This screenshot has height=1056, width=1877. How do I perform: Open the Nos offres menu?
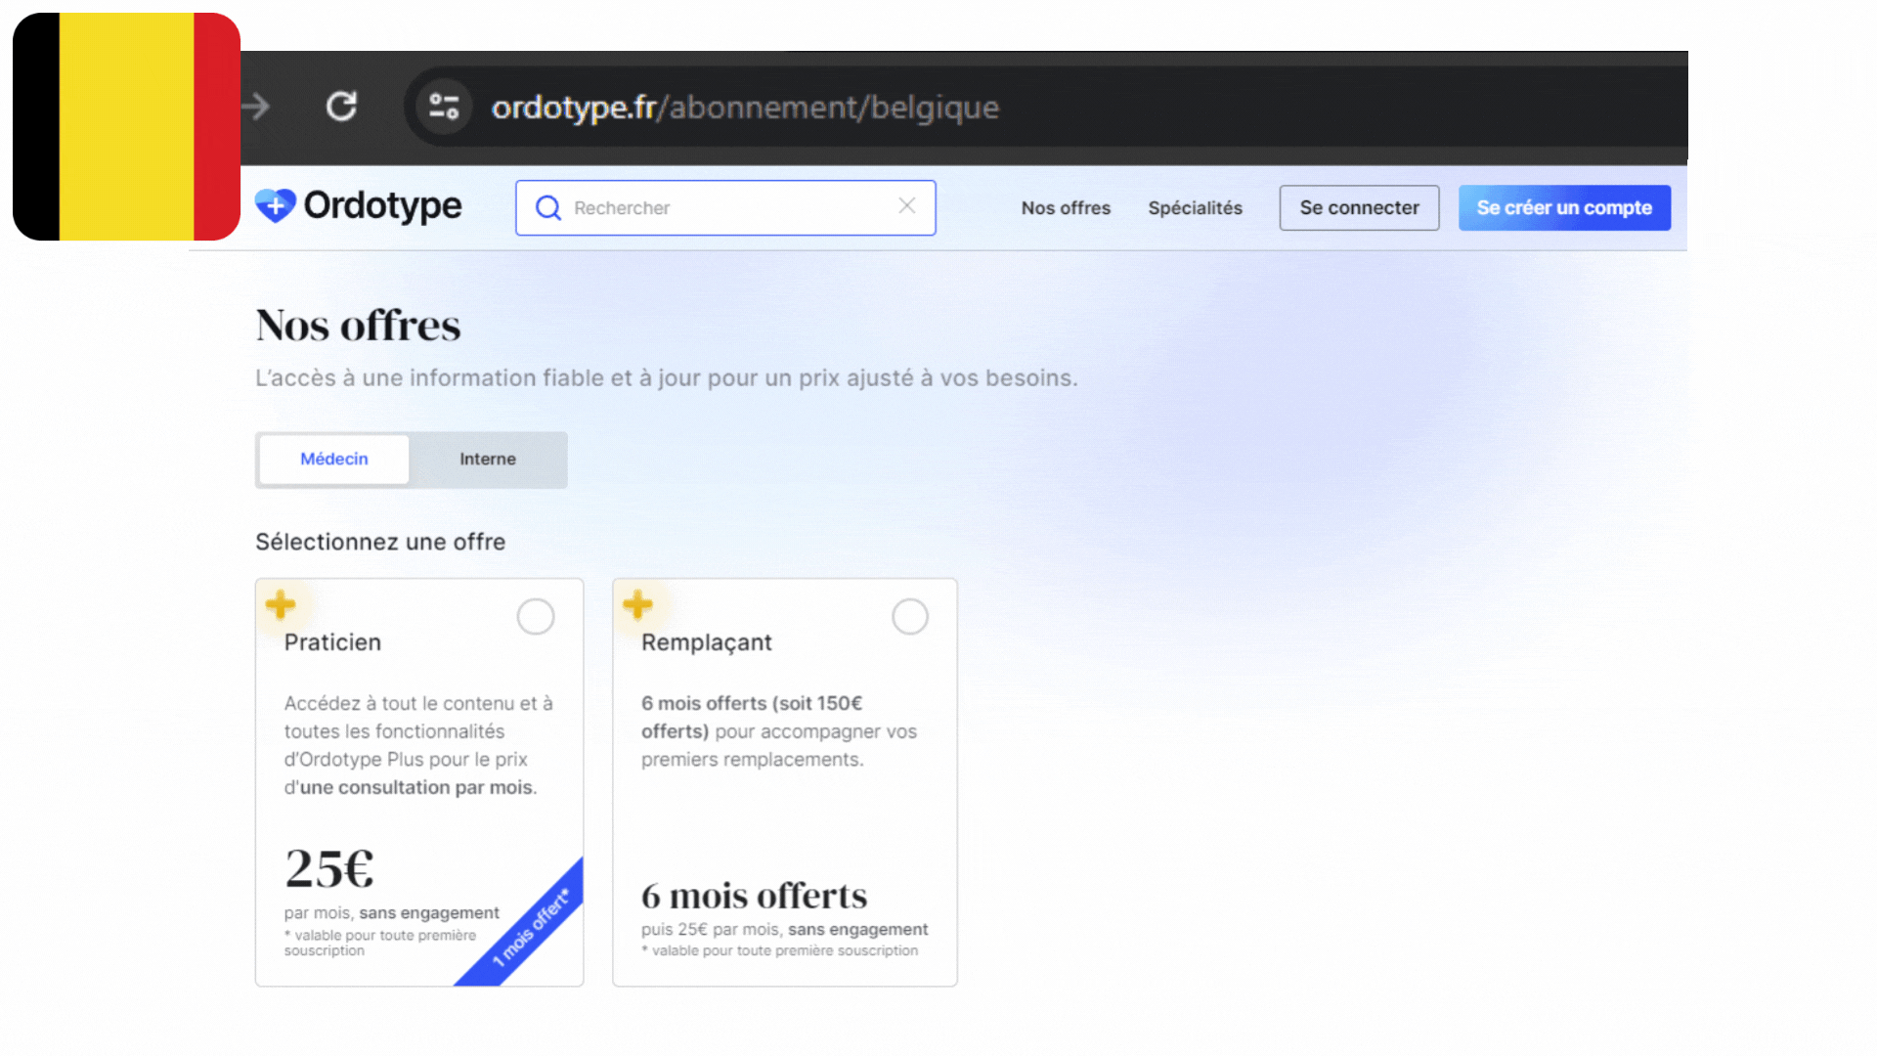pos(1066,208)
